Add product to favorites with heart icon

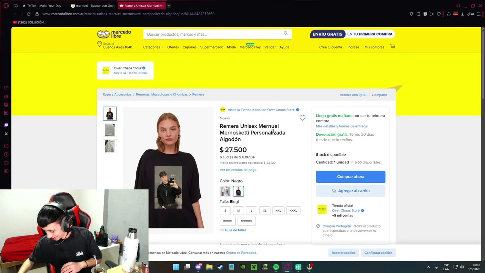click(302, 118)
